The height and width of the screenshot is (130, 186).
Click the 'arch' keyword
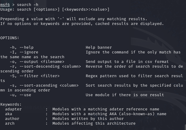coord(10,123)
